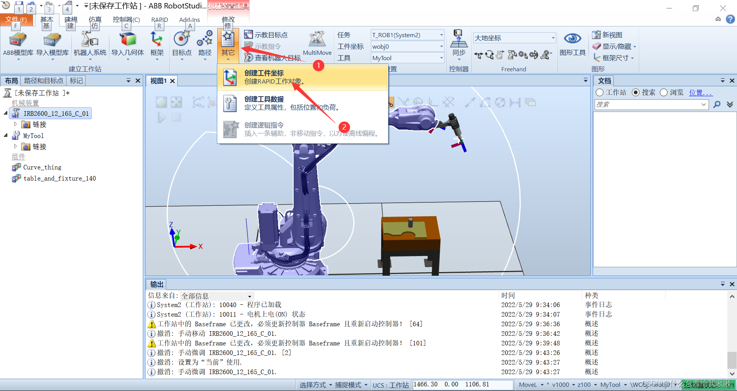737x391 pixels.
Task: Switch to the 基本 ribbon tab
Action: click(x=47, y=20)
